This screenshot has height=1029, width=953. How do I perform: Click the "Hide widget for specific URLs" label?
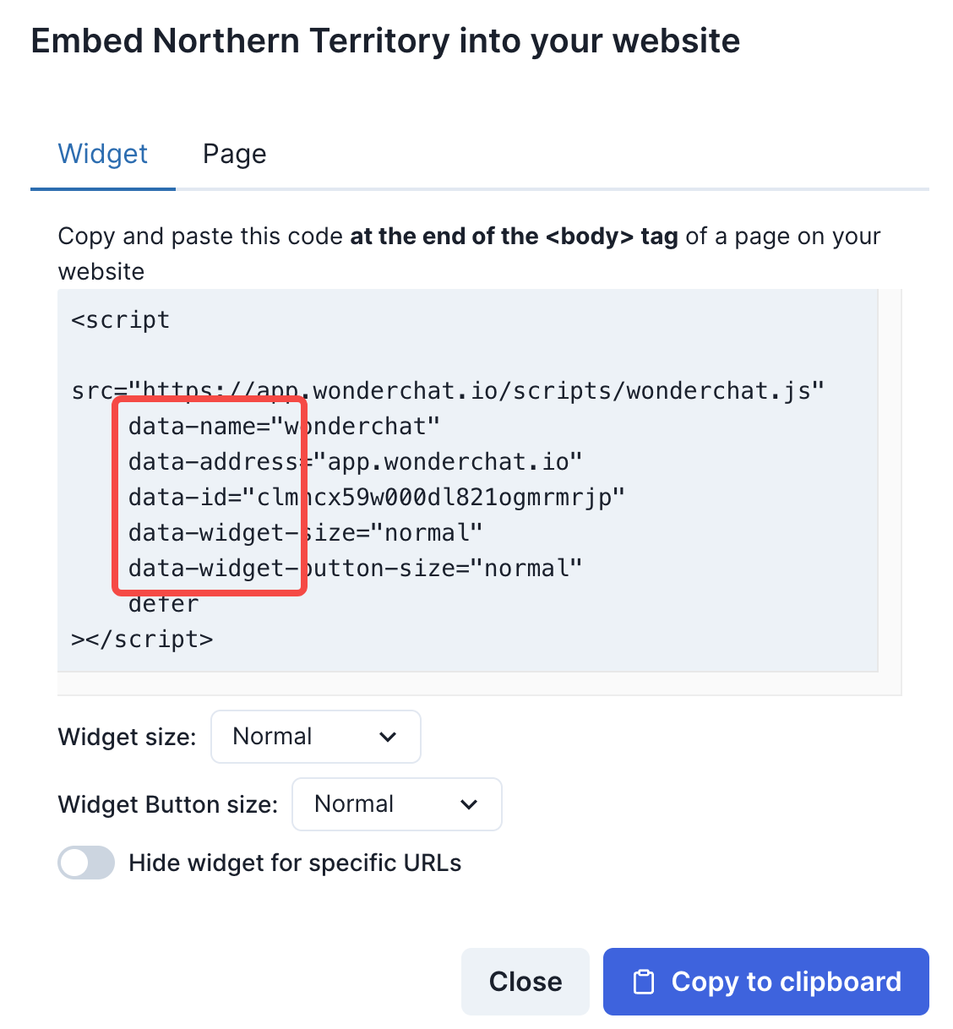point(295,863)
